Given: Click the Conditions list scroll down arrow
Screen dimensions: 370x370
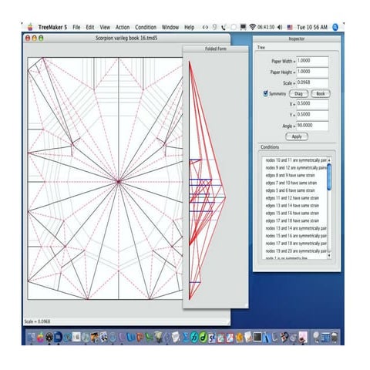Looking at the screenshot, I should coord(329,256).
